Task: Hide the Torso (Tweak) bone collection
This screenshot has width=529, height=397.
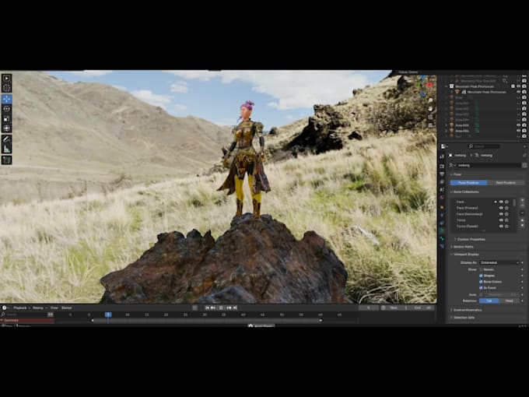Action: pyautogui.click(x=501, y=227)
